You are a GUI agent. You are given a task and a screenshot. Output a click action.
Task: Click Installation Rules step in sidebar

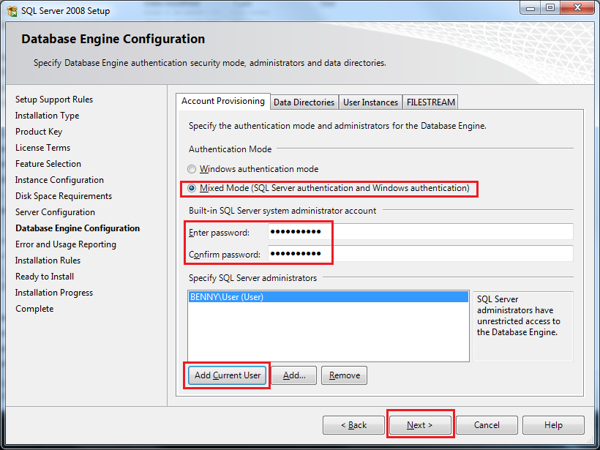pyautogui.click(x=48, y=260)
